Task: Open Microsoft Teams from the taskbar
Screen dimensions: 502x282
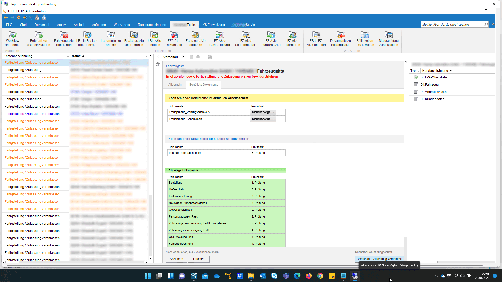Action: pos(286,276)
